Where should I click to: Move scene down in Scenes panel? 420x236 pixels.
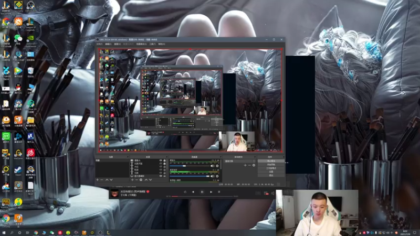coord(111,180)
